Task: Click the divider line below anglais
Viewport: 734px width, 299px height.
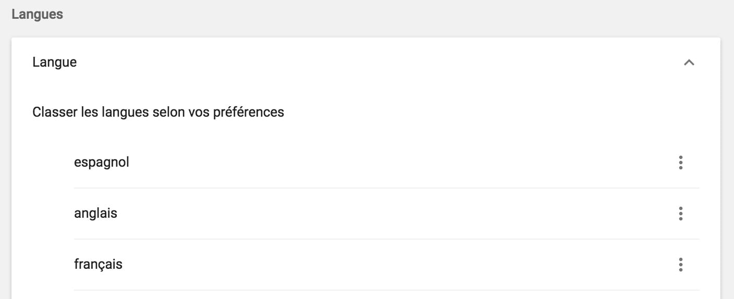Action: tap(386, 239)
